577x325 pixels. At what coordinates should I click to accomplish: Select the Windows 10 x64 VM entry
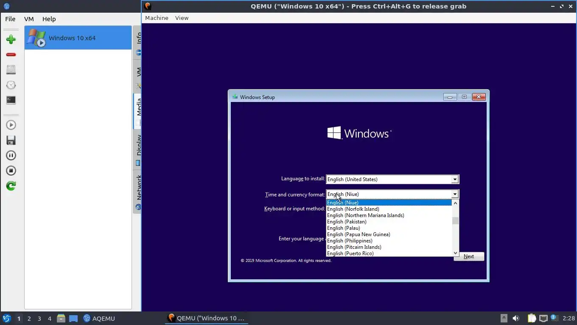[x=78, y=38]
